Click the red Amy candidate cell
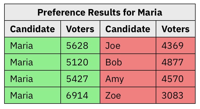Viewport: 200px width, 109px height. (128, 79)
